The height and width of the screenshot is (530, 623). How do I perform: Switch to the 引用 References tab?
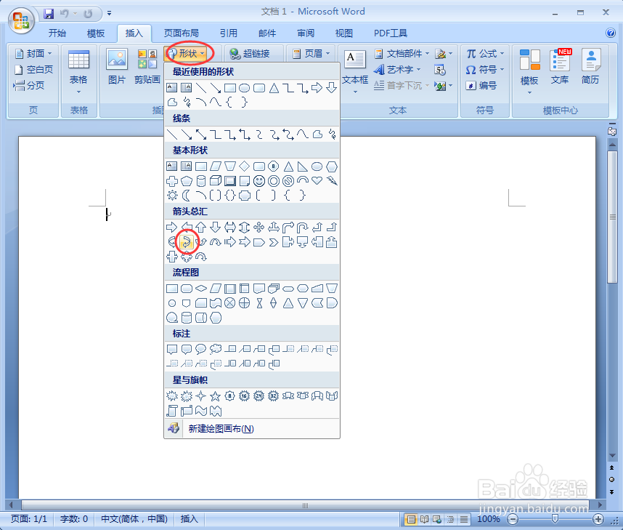[x=229, y=33]
